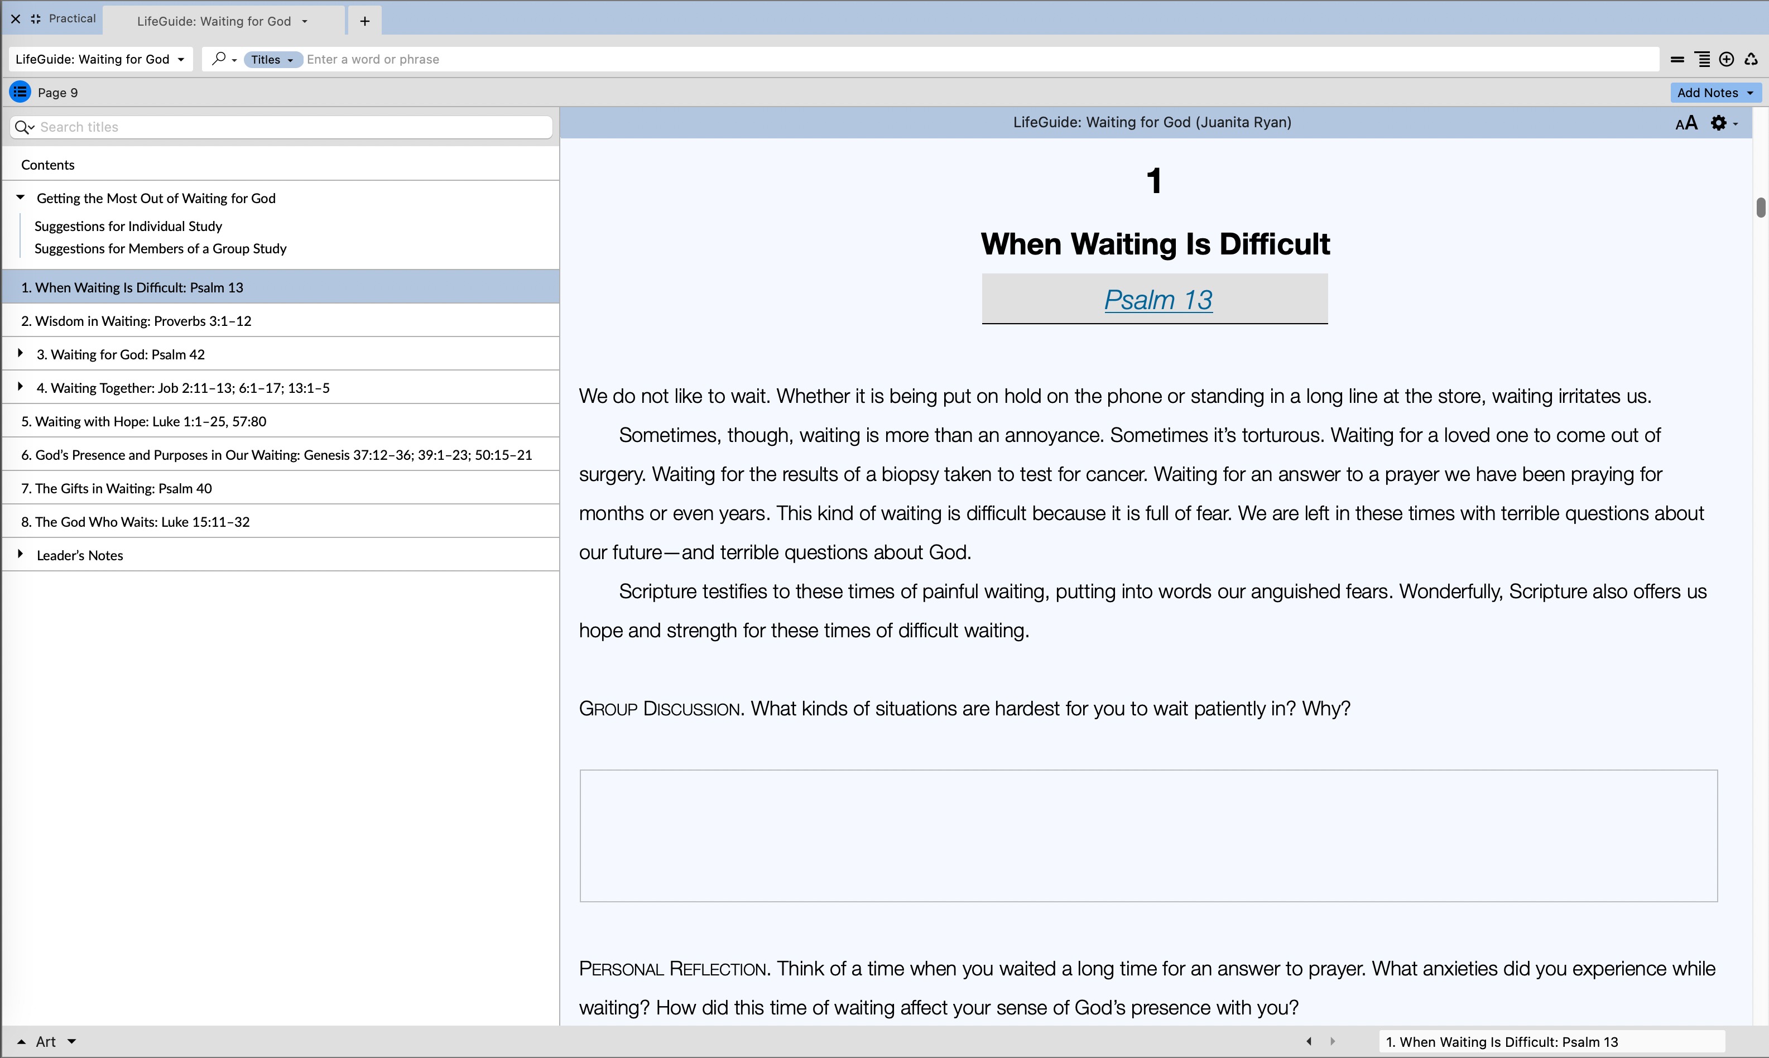The image size is (1769, 1058).
Task: Click the pane title LifeGuide: Waiting for God (Juanita Ryan)
Action: 1152,122
